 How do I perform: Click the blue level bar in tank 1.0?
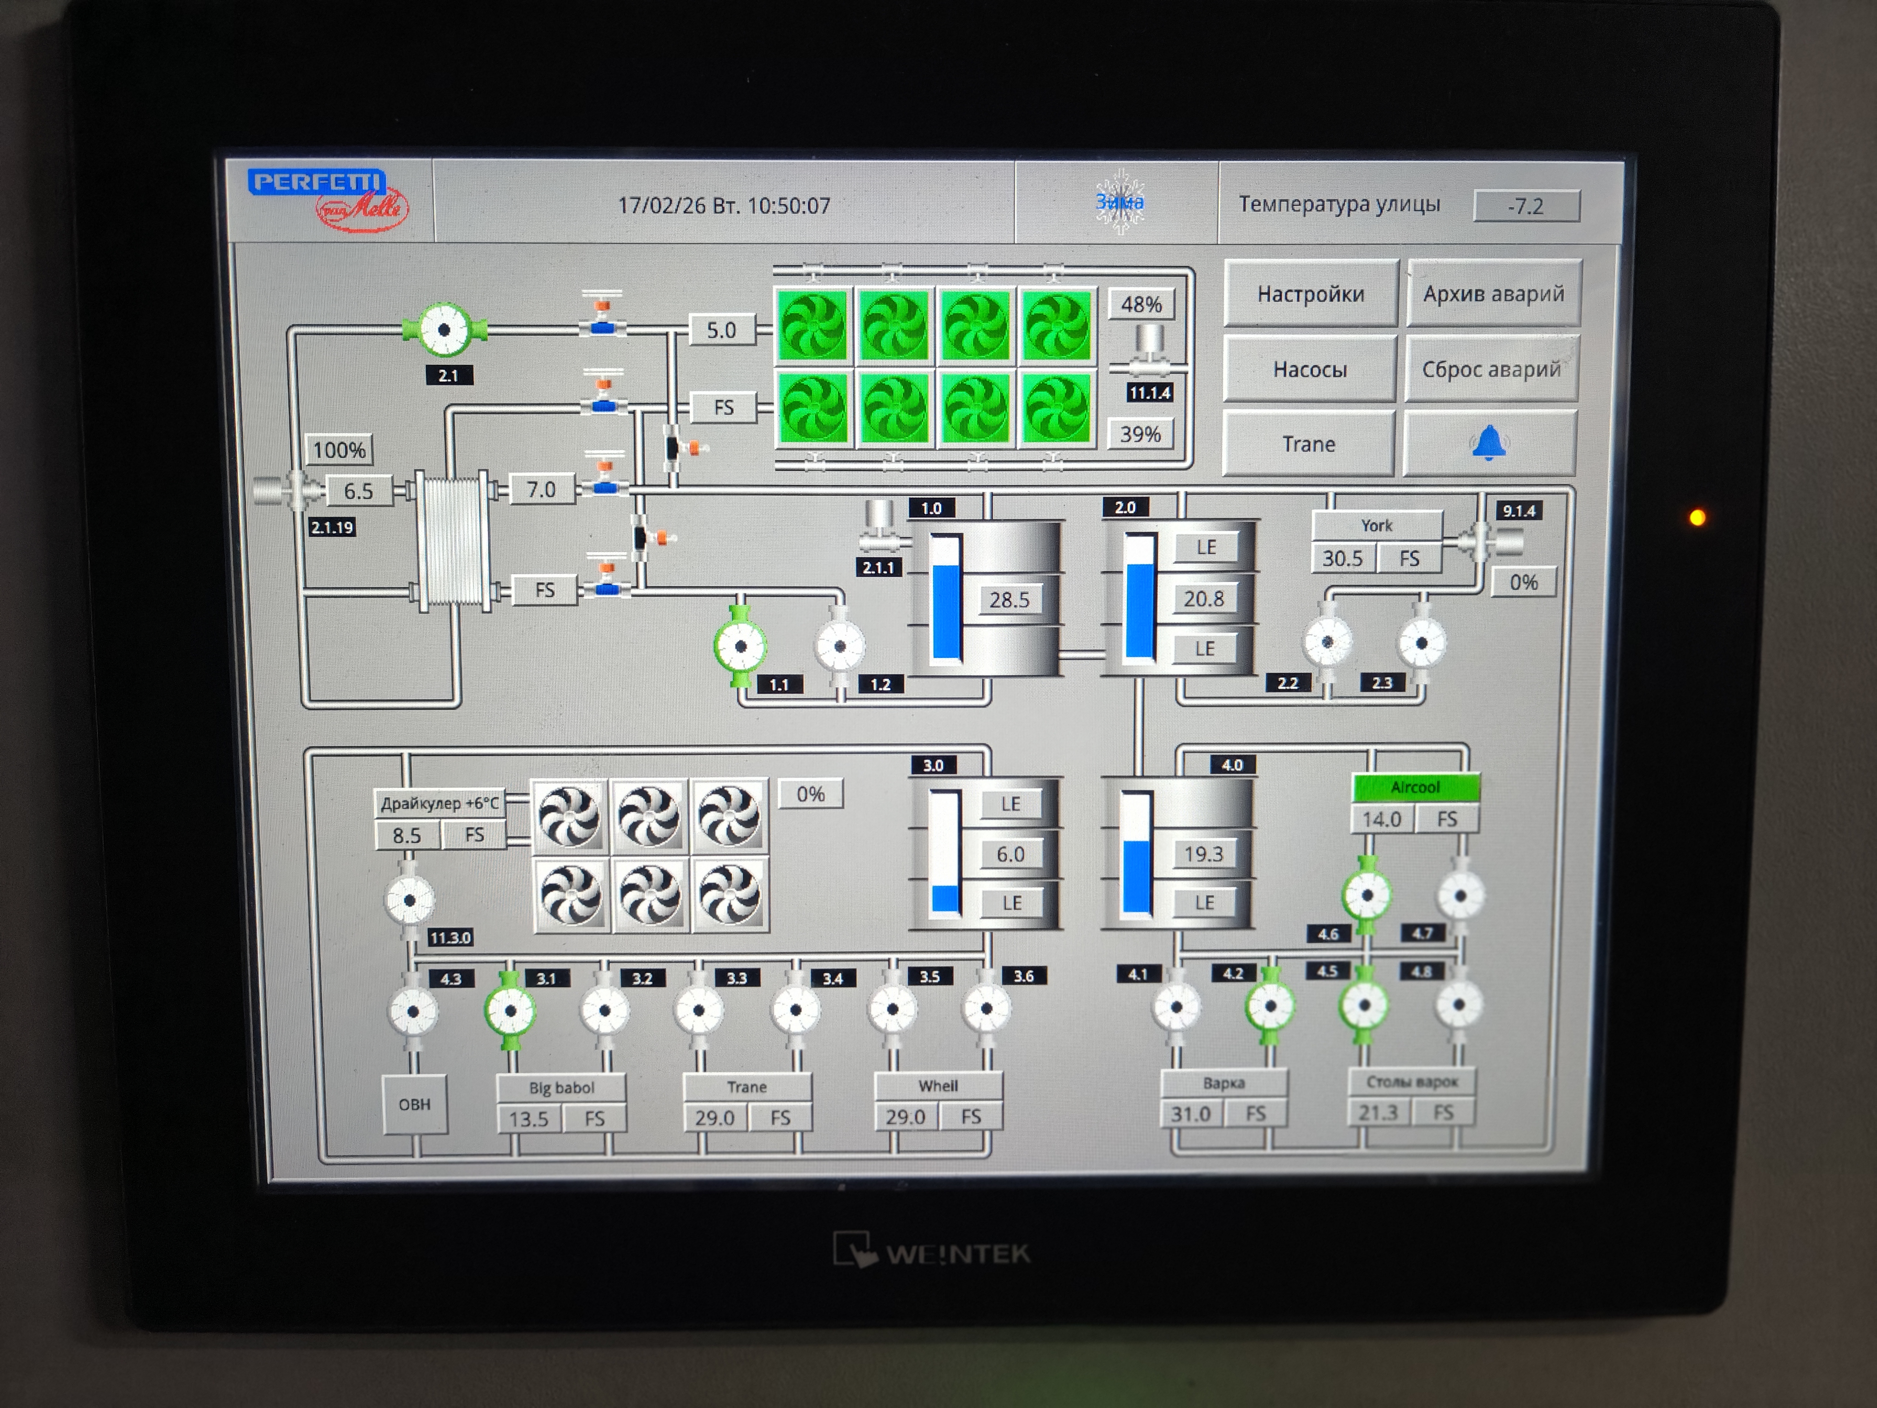pyautogui.click(x=945, y=611)
